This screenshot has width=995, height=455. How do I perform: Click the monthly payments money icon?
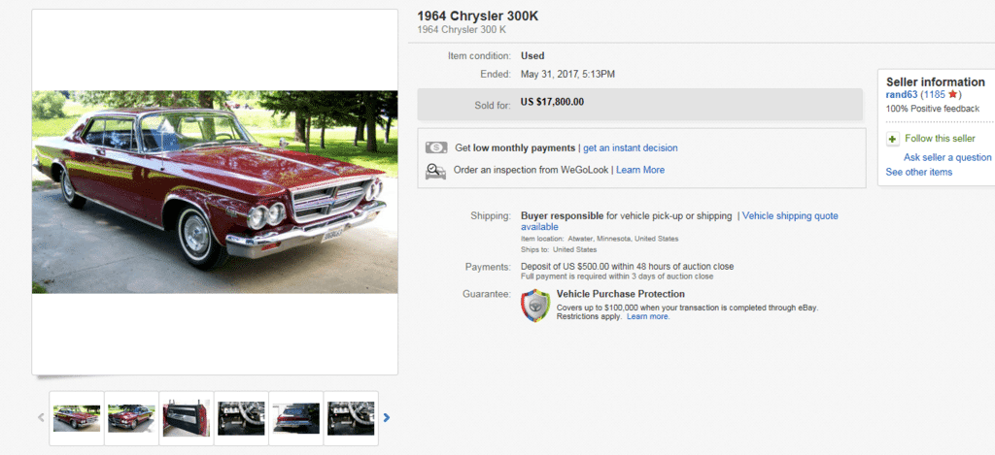[436, 147]
